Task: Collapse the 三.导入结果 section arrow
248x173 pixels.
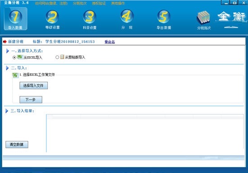Action: (7, 111)
